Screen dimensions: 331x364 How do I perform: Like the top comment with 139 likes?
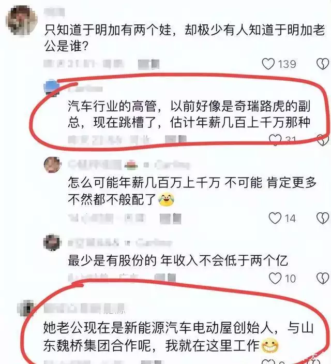268,64
